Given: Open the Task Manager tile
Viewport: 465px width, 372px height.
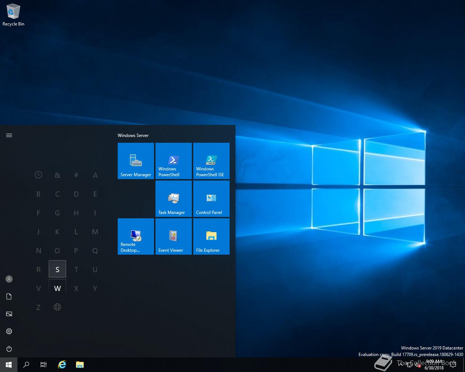Looking at the screenshot, I should click(x=174, y=199).
